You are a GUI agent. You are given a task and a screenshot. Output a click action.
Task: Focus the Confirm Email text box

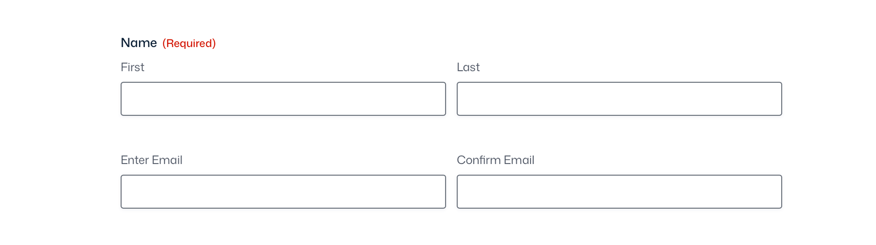(619, 192)
